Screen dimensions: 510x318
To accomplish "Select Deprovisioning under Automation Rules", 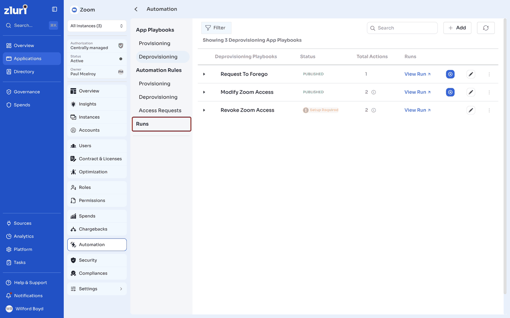I will click(x=158, y=97).
